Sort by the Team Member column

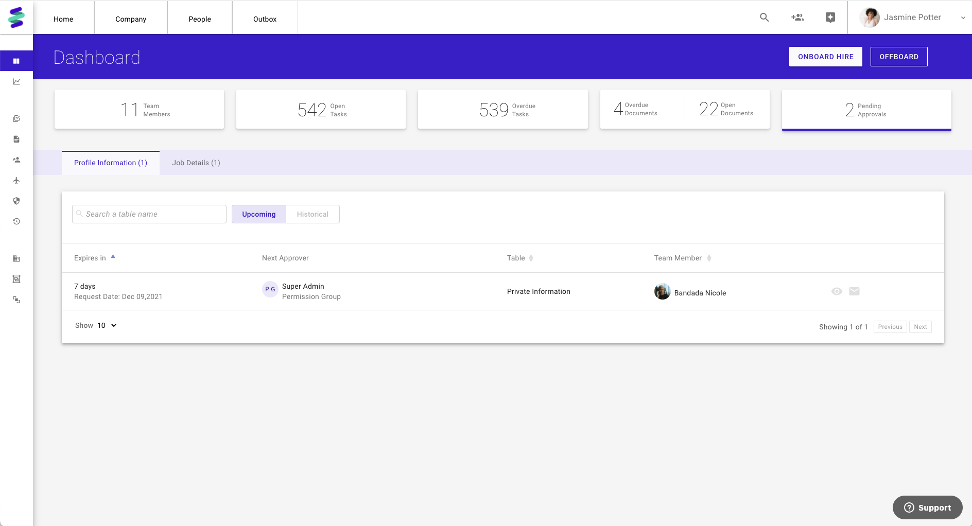[709, 258]
